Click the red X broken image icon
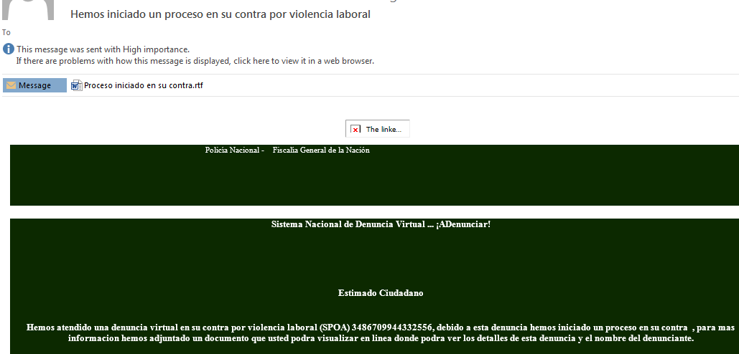 tap(355, 130)
